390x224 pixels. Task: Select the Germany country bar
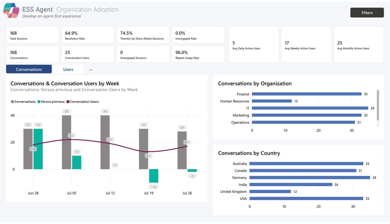(x=310, y=178)
